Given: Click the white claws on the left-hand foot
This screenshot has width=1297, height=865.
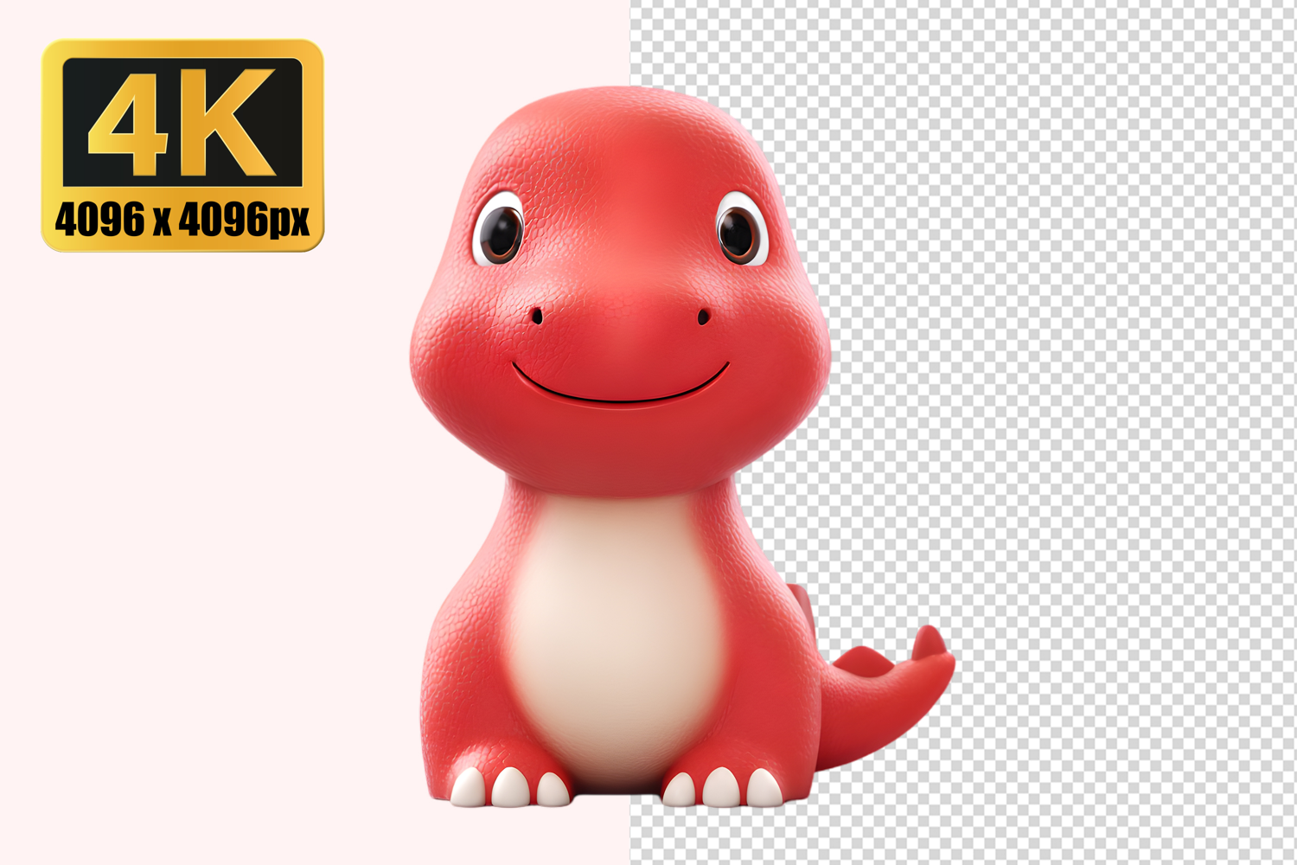Looking at the screenshot, I should point(509,787).
